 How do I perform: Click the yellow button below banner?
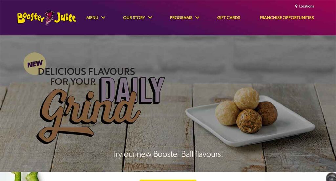point(168,180)
